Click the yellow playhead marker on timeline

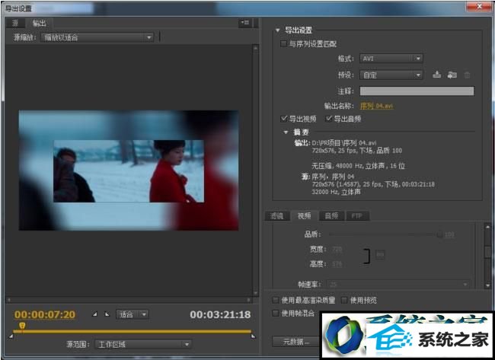tap(22, 325)
